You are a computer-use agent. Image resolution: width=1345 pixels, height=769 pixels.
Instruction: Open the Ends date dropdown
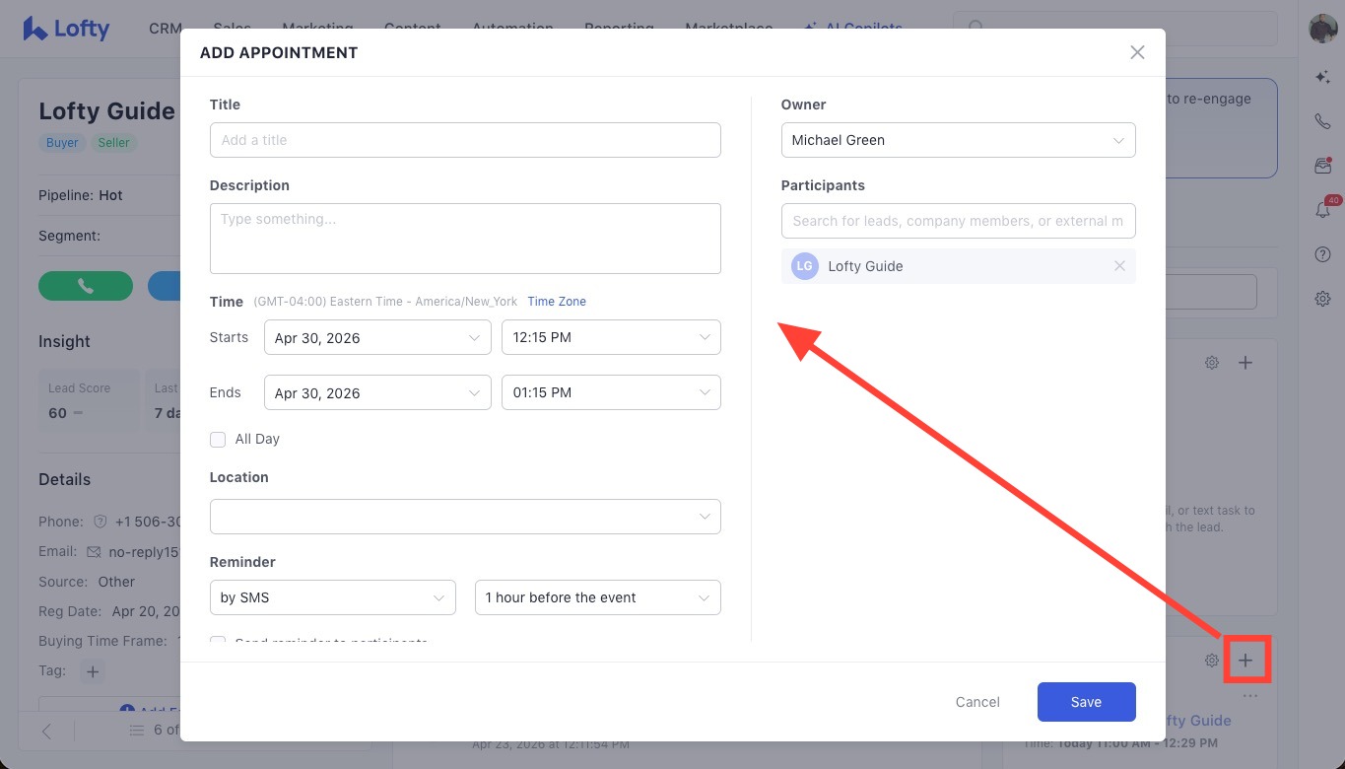pos(377,392)
